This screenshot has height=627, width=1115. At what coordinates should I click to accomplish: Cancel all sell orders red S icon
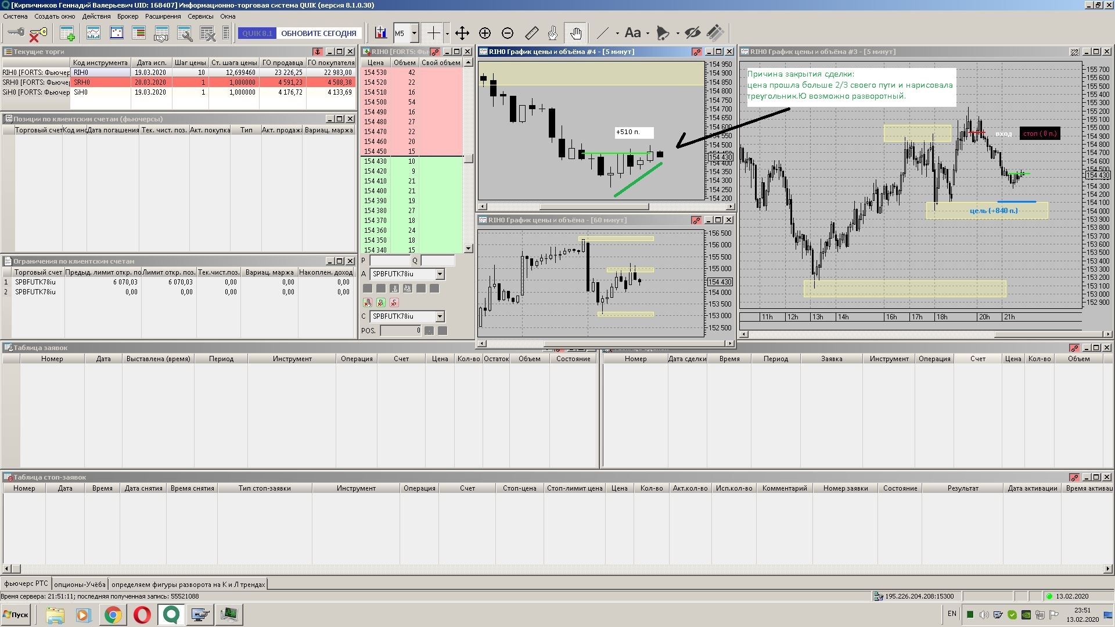pyautogui.click(x=394, y=302)
